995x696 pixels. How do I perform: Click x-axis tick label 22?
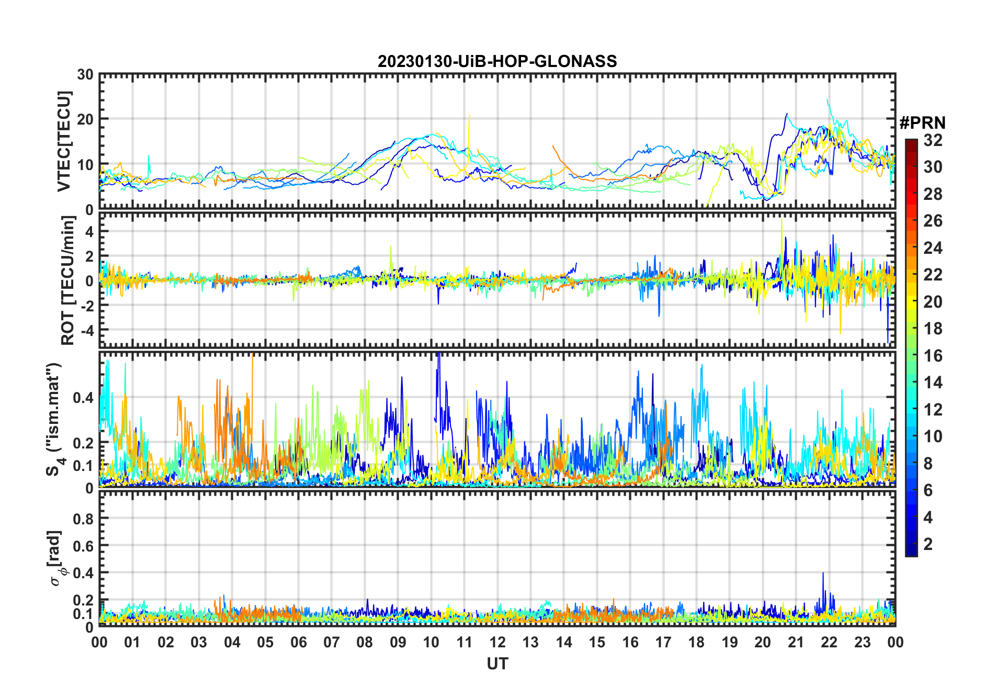click(x=829, y=642)
